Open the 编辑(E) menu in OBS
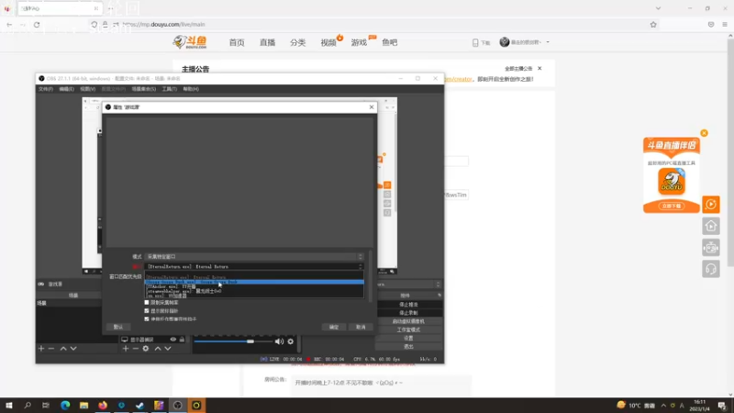This screenshot has width=734, height=413. 66,89
